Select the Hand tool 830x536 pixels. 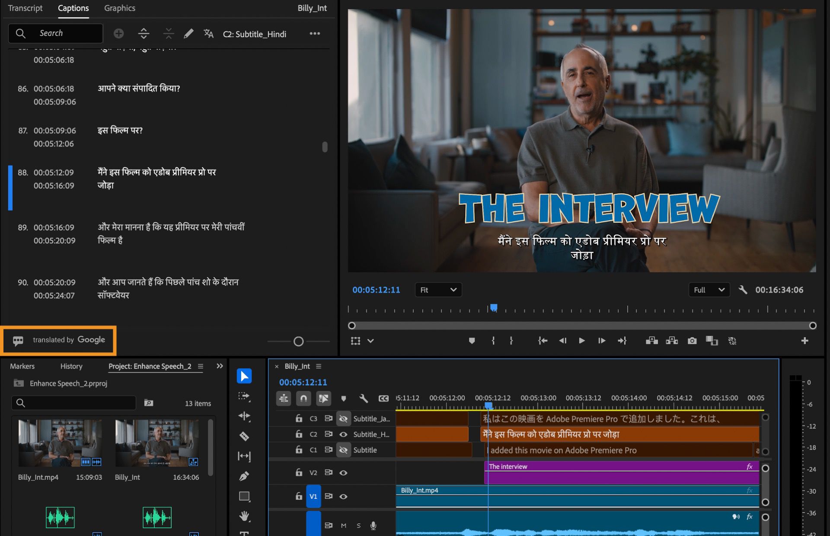tap(244, 516)
